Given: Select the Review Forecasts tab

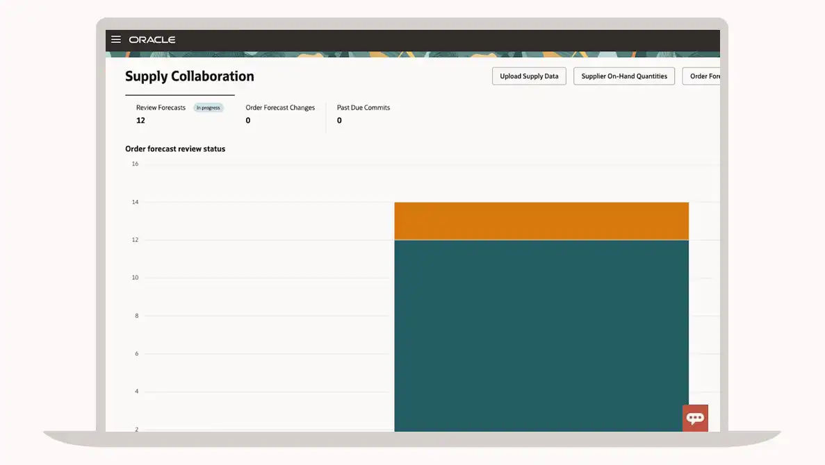Looking at the screenshot, I should (x=161, y=108).
